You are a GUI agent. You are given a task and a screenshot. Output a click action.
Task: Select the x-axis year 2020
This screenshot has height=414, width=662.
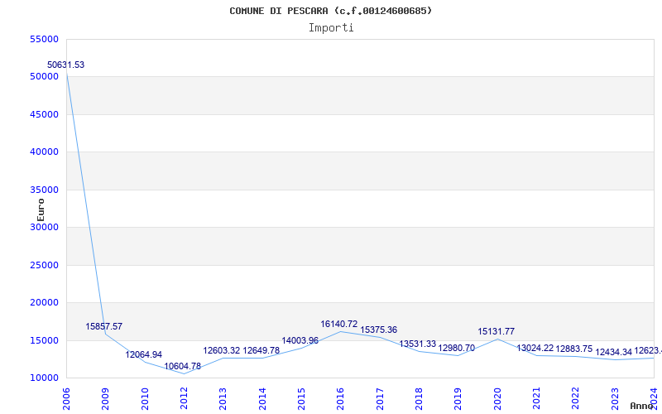coord(497,399)
